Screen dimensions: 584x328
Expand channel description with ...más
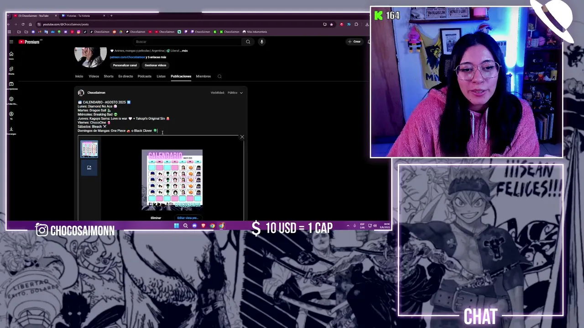[x=184, y=51]
